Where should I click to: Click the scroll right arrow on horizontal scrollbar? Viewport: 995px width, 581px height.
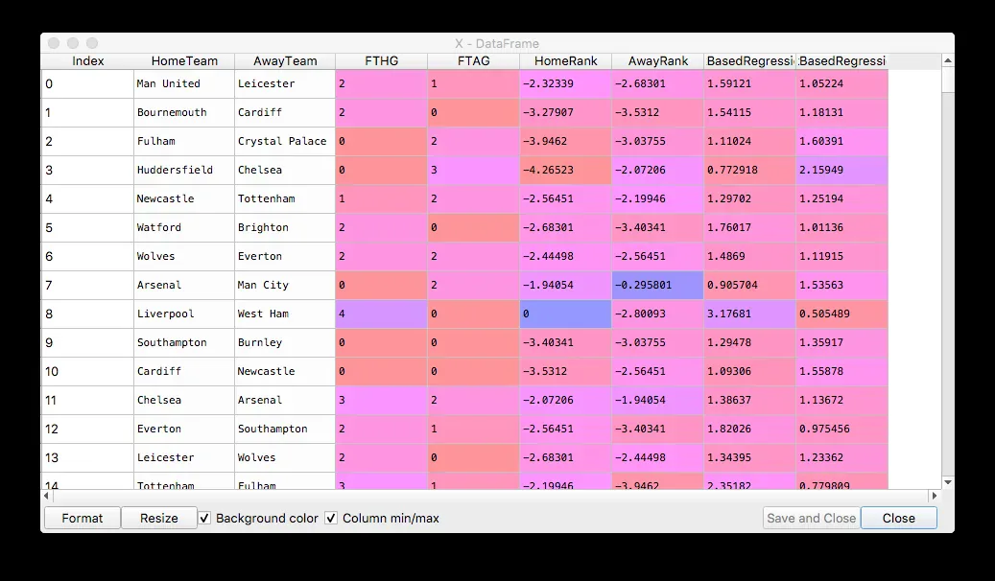pos(935,496)
